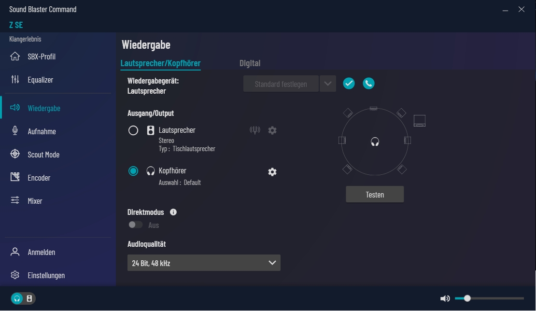Open Scout Mode crosshair icon

tap(14, 154)
